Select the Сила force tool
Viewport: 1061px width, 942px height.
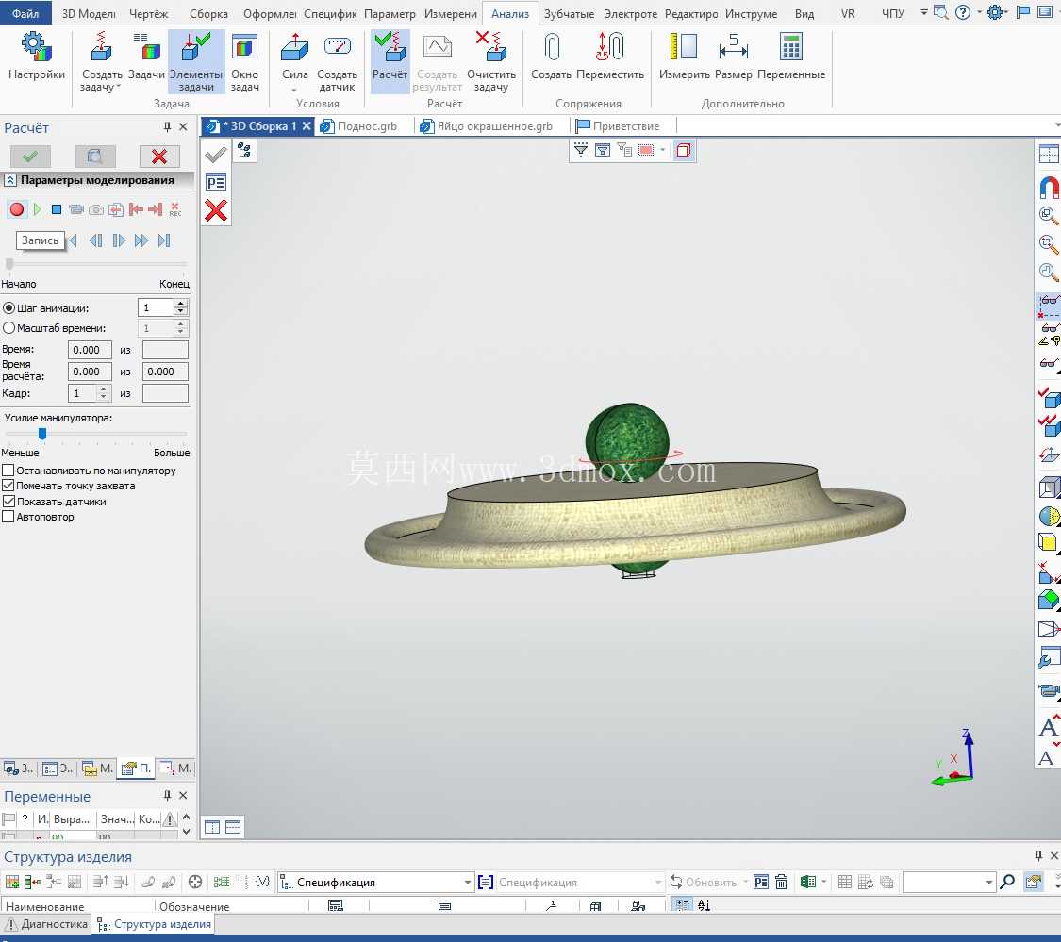click(295, 47)
